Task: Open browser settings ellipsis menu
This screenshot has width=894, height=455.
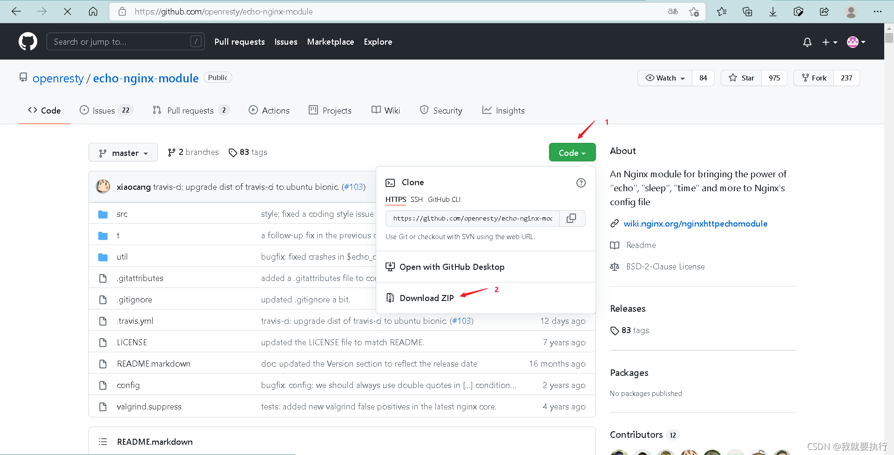Action: pos(878,12)
